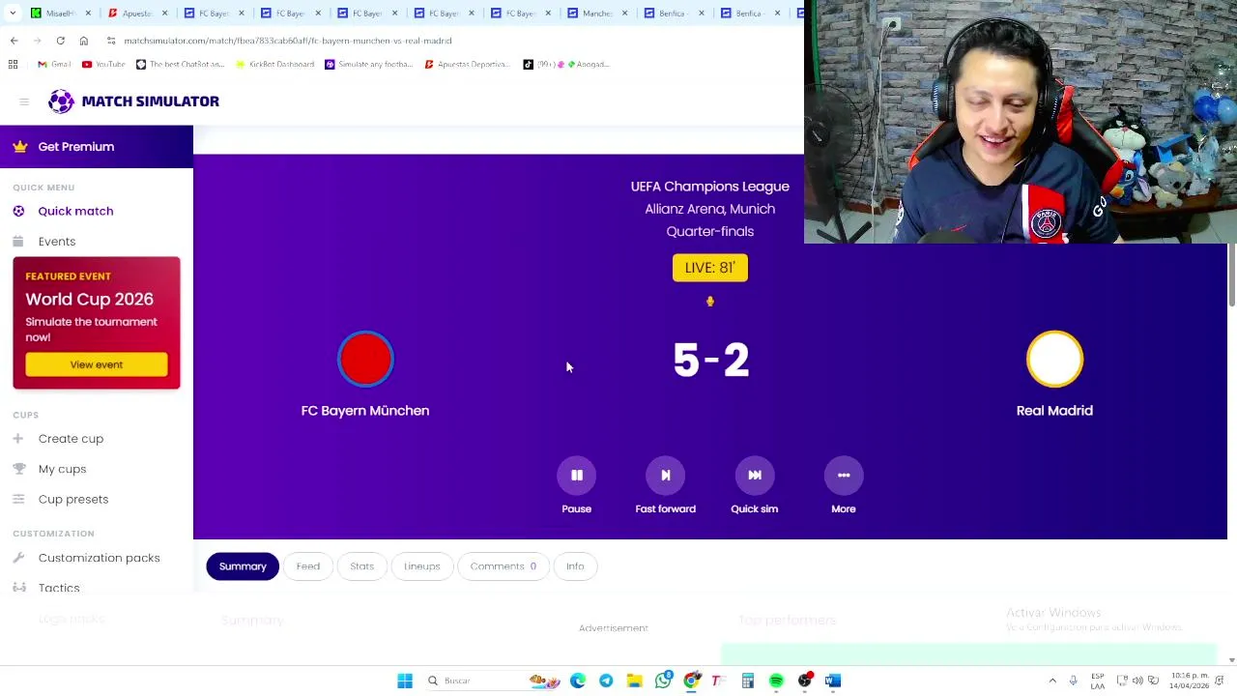Viewport: 1237px width, 696px height.
Task: Open File Explorer from taskbar
Action: tap(634, 681)
